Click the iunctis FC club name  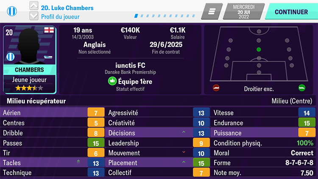[130, 66]
